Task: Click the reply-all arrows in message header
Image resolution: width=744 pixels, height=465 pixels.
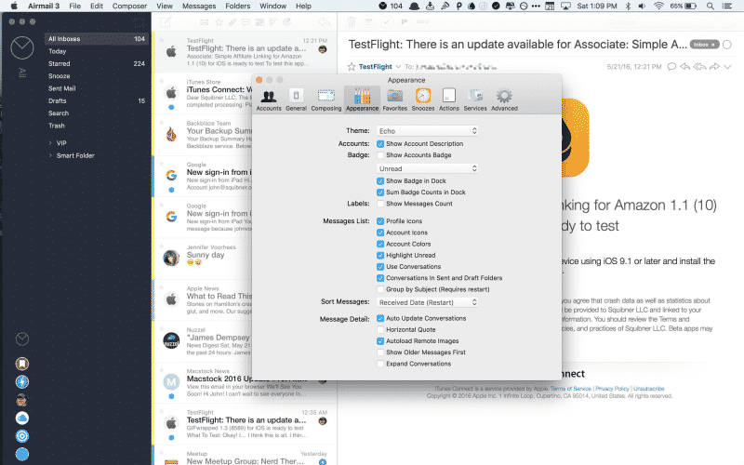Action: 699,67
